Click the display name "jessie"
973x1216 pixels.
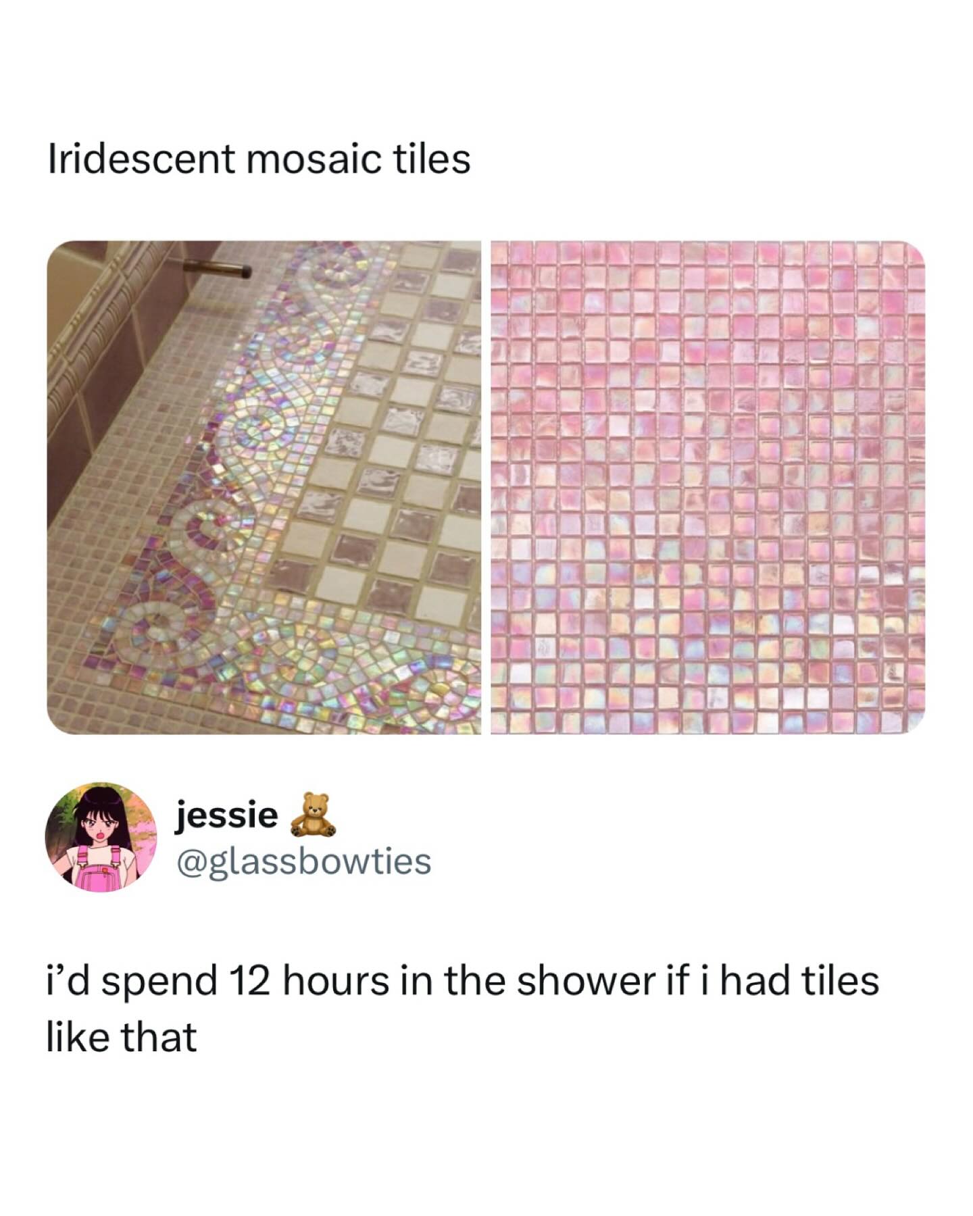(x=227, y=815)
